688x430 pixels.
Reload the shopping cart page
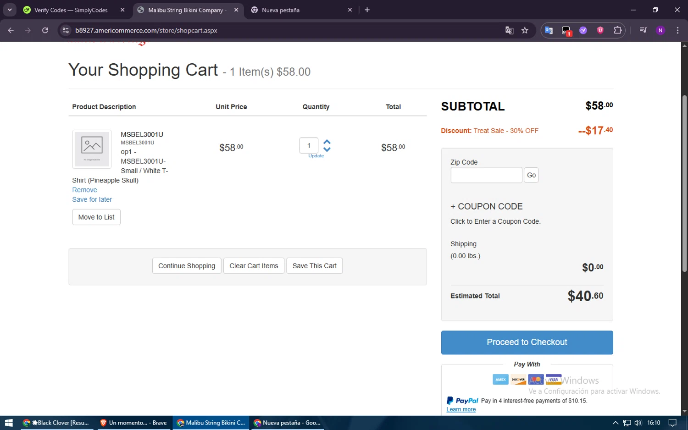coord(45,30)
